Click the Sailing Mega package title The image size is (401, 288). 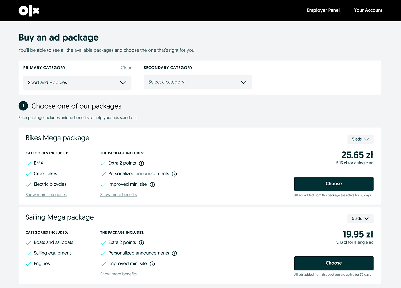tap(60, 217)
